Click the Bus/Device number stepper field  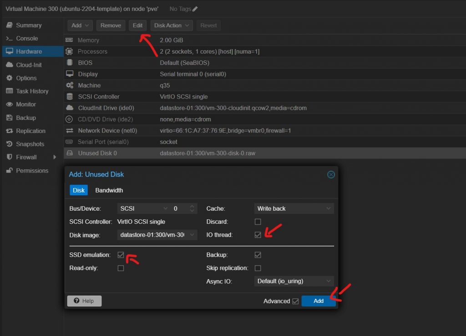point(180,208)
